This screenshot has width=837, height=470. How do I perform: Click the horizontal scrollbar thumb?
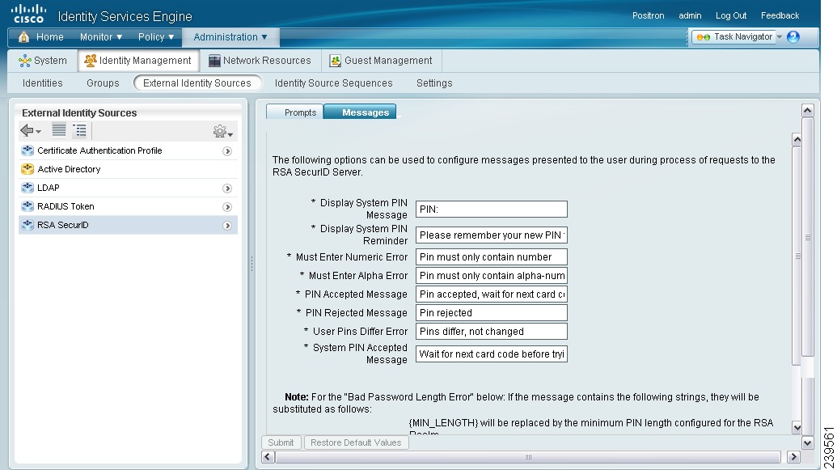click(528, 457)
